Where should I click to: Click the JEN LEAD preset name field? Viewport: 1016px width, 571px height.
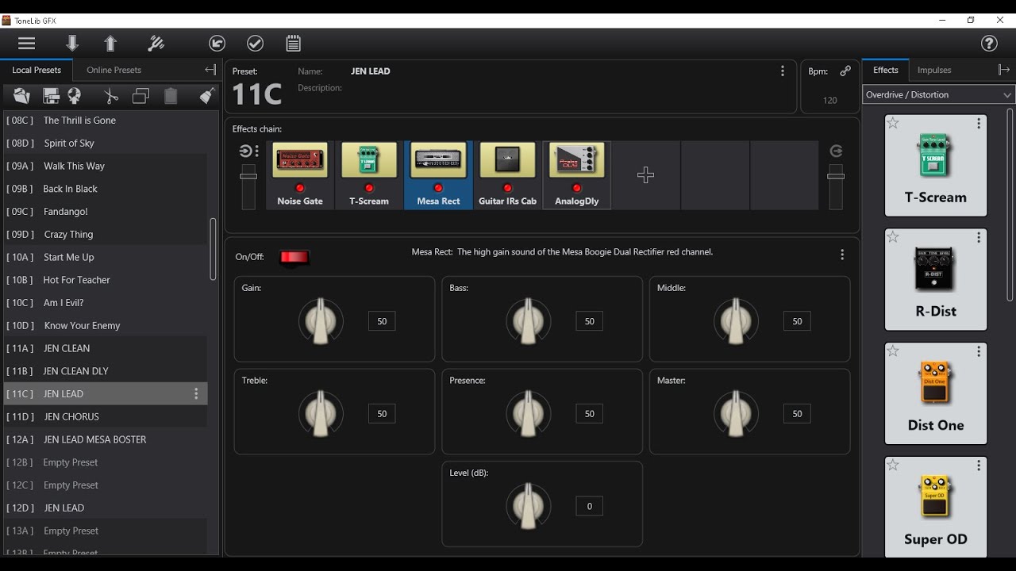click(x=371, y=71)
